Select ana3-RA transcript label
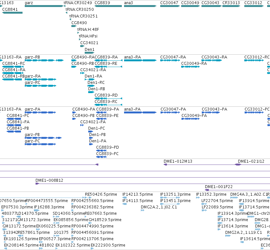The width and height of the screenshot is (270, 250). click(x=132, y=57)
